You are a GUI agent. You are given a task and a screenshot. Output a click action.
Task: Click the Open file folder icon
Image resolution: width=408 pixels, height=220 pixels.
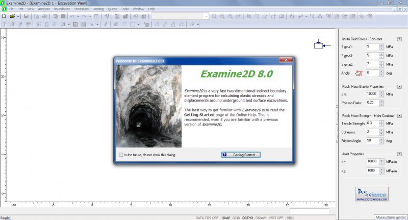click(12, 16)
